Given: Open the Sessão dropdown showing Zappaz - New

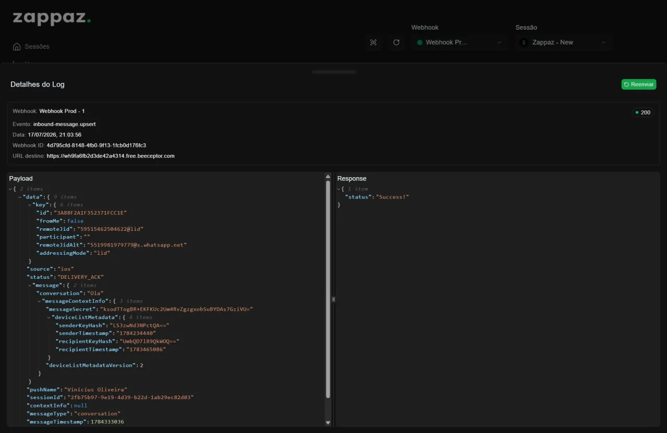Looking at the screenshot, I should [x=563, y=42].
